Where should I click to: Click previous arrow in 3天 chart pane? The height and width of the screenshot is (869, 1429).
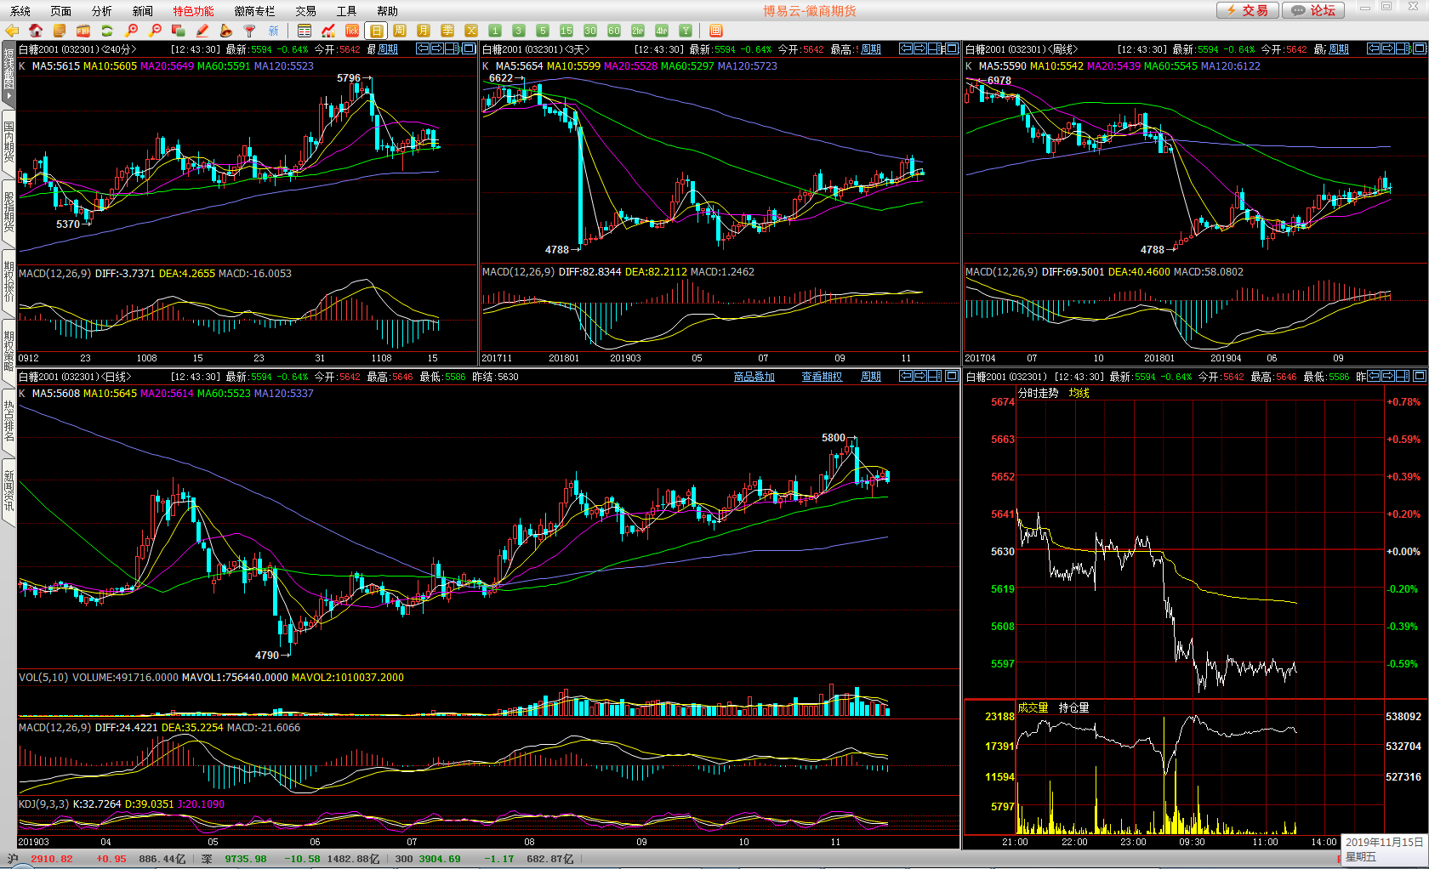tap(906, 48)
